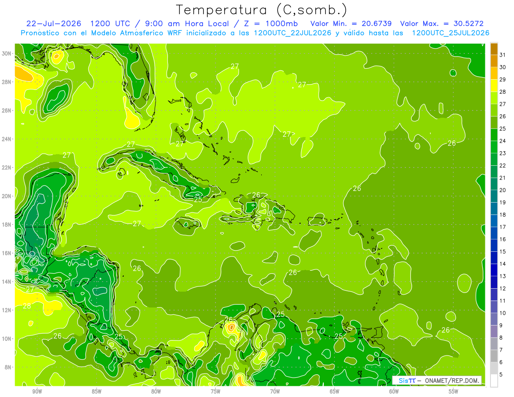
Task: Click the gray color bar segment between 6 and 7
Action: pos(494,356)
